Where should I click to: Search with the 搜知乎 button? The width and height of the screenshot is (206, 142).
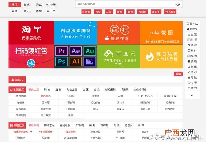tap(156, 12)
